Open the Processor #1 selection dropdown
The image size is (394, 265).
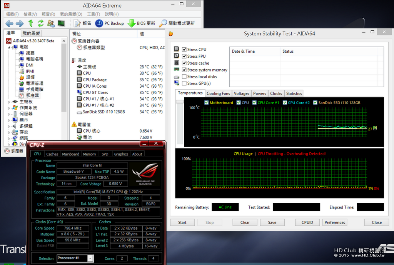tap(75, 258)
